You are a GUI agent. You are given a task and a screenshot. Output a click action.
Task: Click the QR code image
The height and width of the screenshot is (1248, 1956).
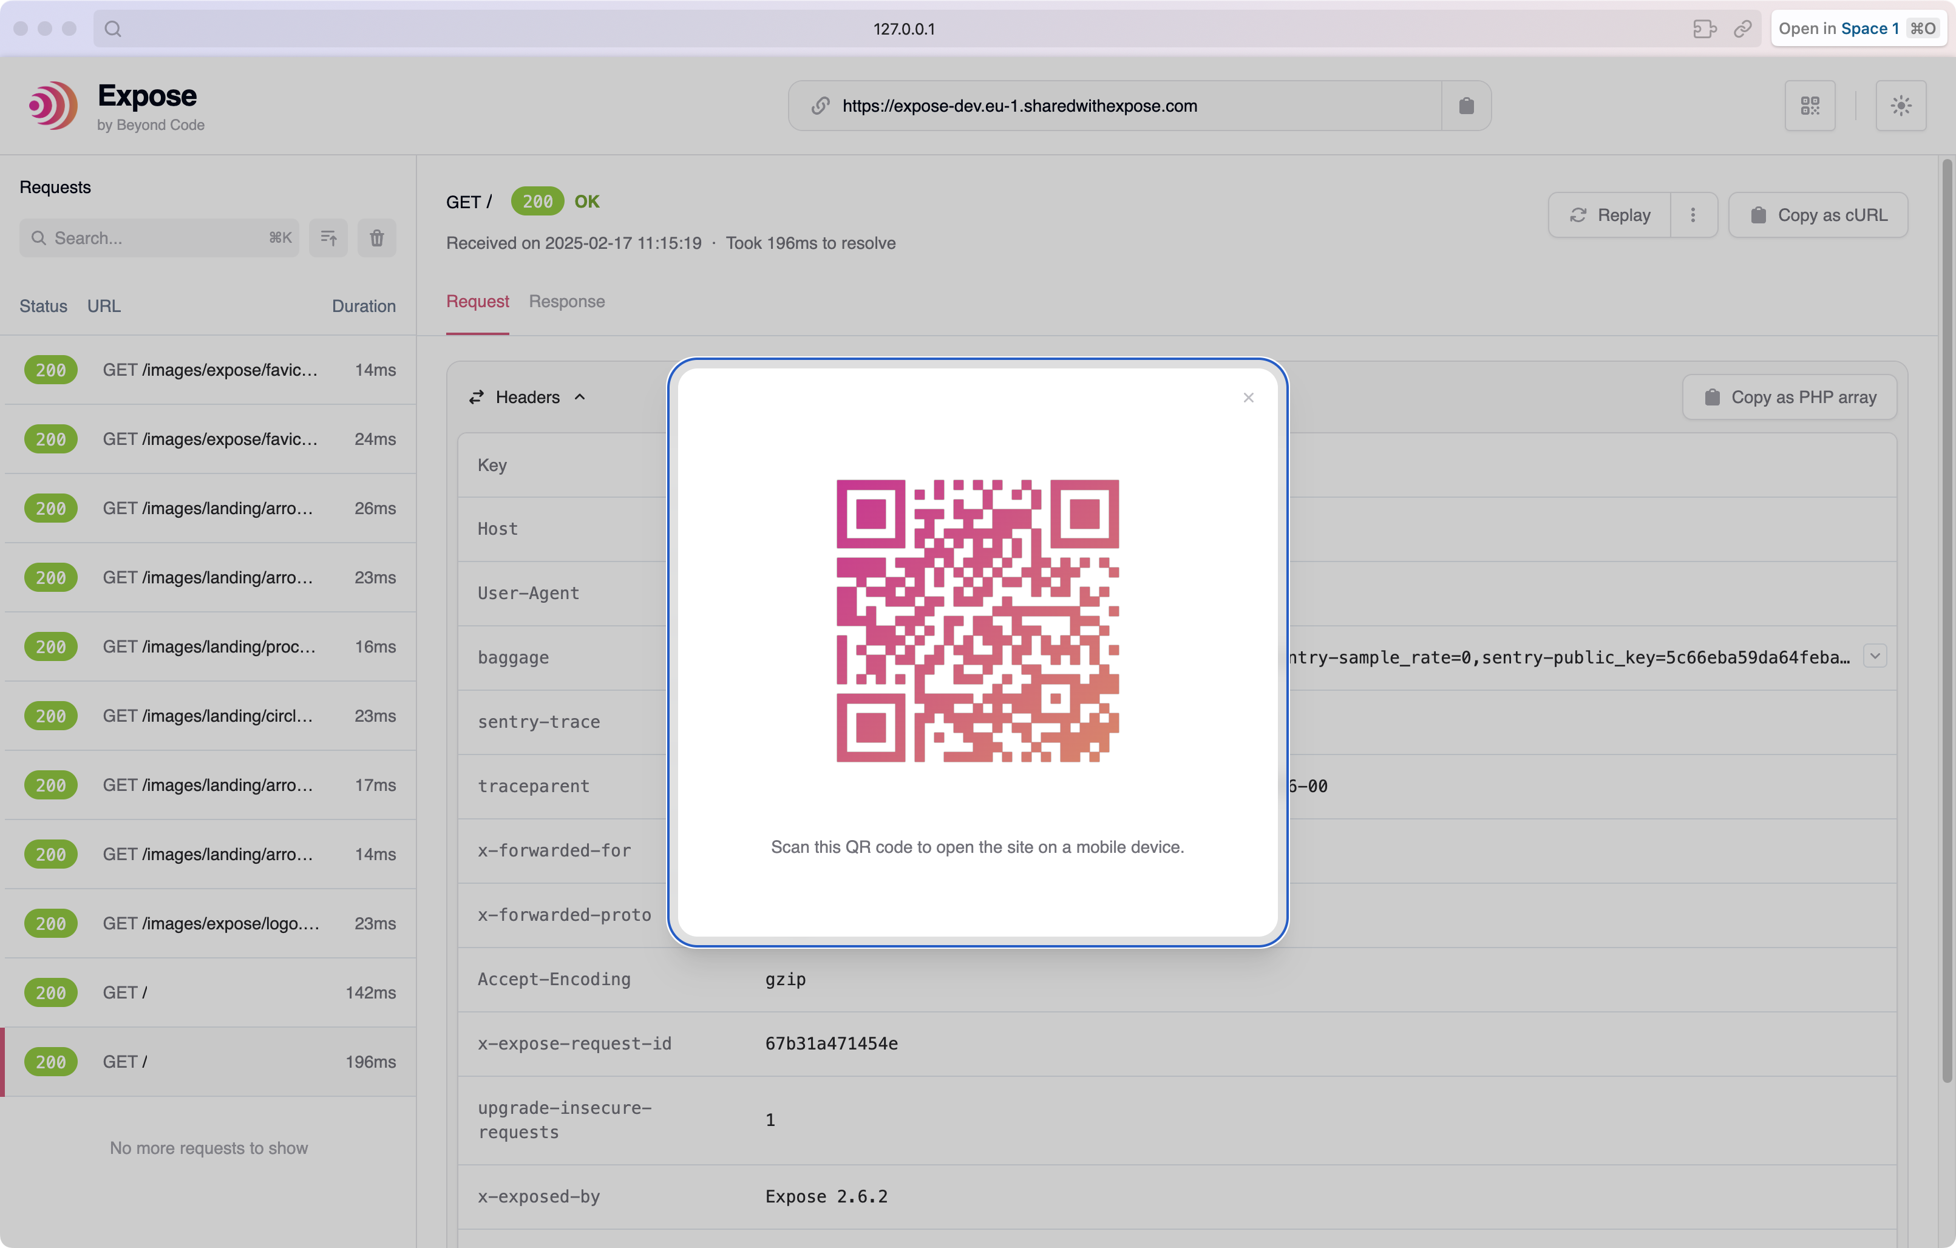tap(978, 620)
